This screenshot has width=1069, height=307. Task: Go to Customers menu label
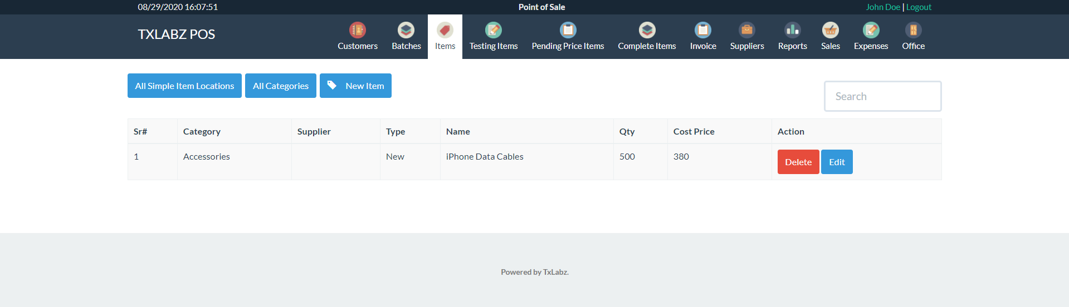point(358,46)
